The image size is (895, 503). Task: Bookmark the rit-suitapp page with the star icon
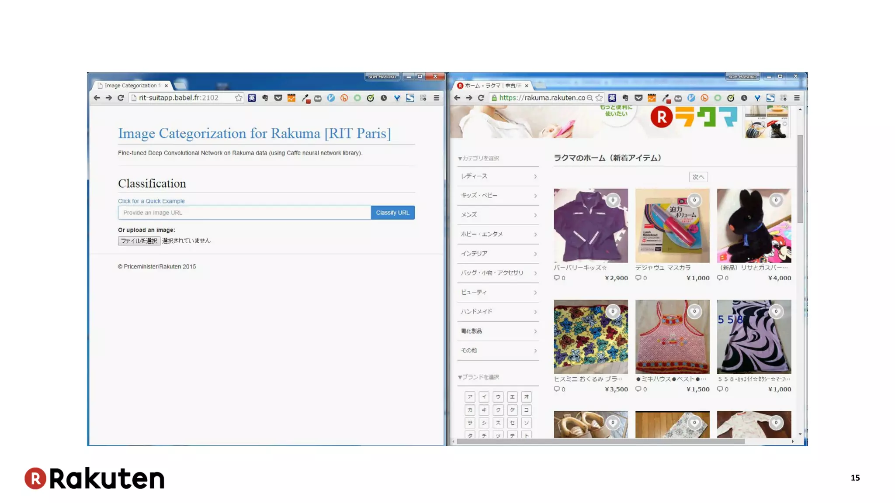coord(238,98)
